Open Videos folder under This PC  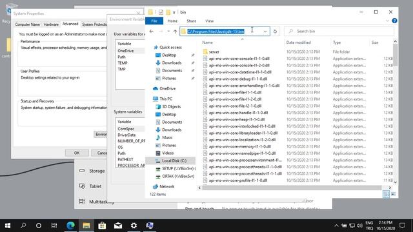[168, 153]
